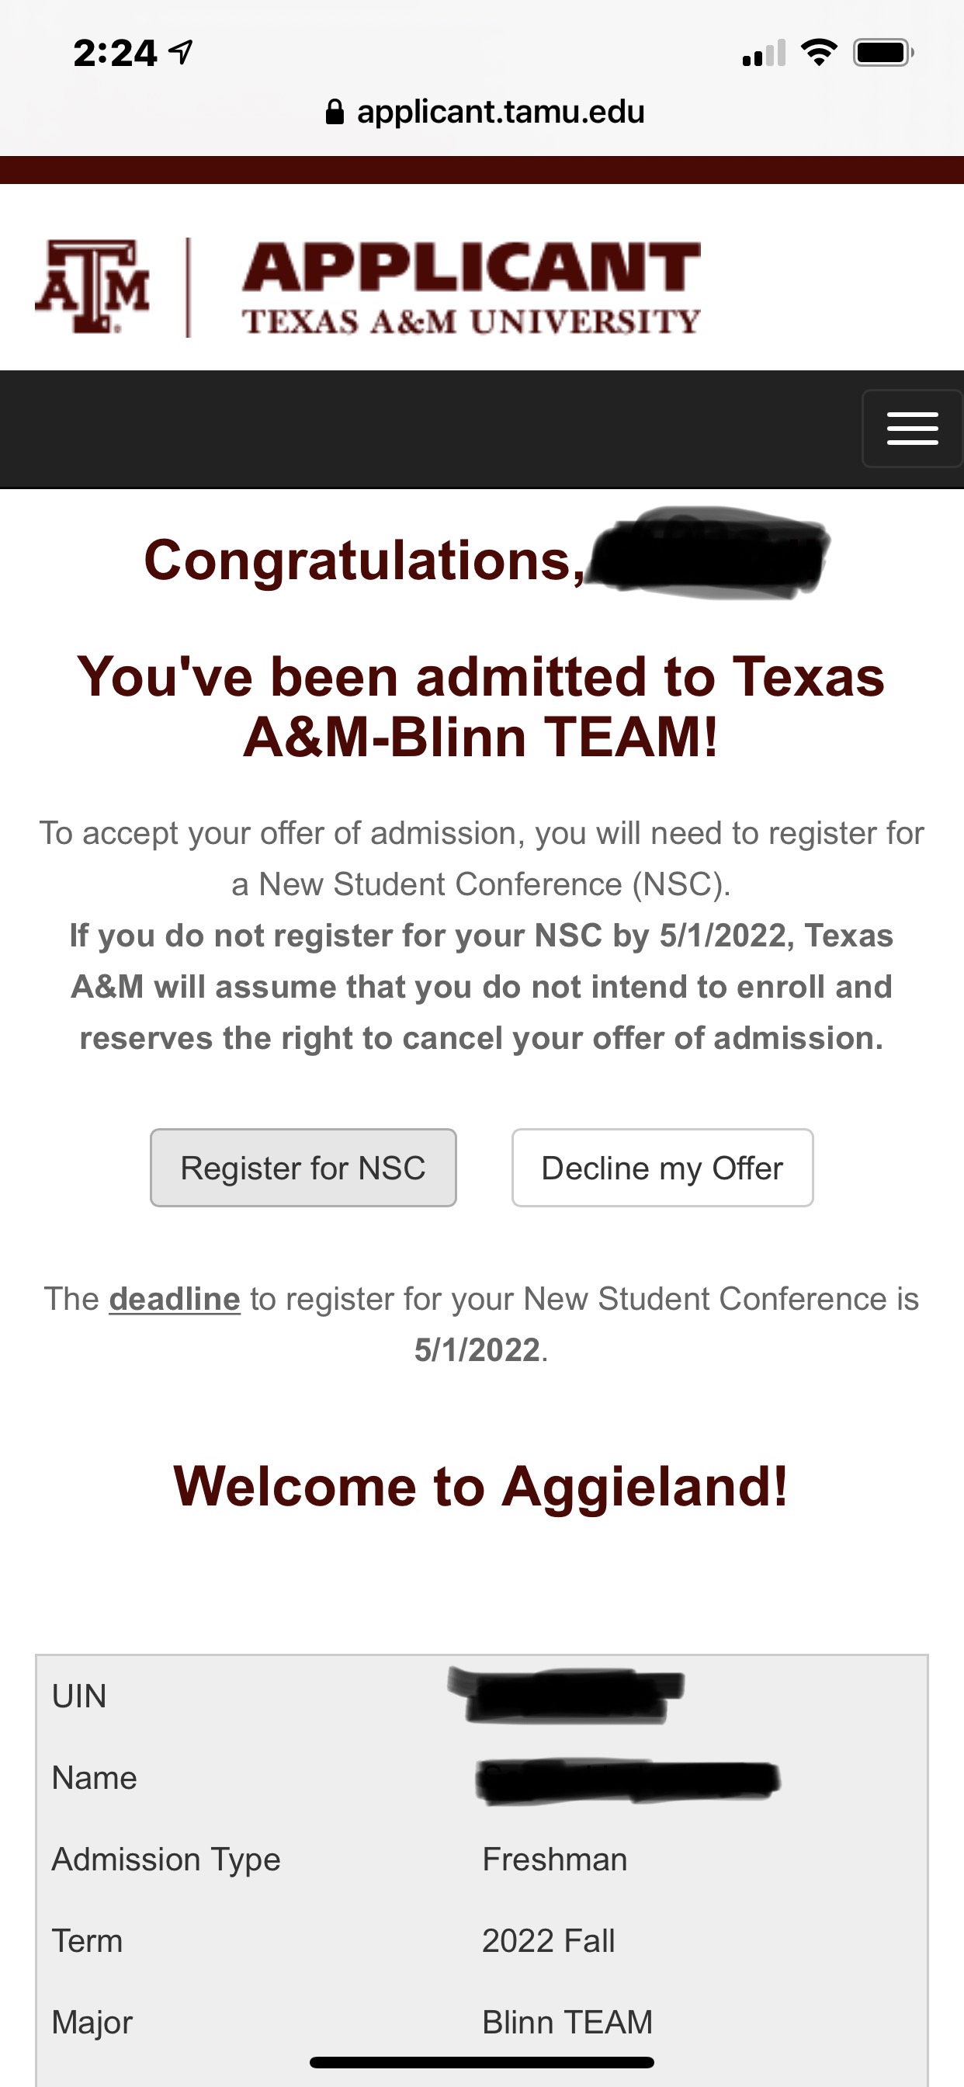Open the underlined deadline link
Image resolution: width=964 pixels, height=2087 pixels.
click(x=174, y=1299)
